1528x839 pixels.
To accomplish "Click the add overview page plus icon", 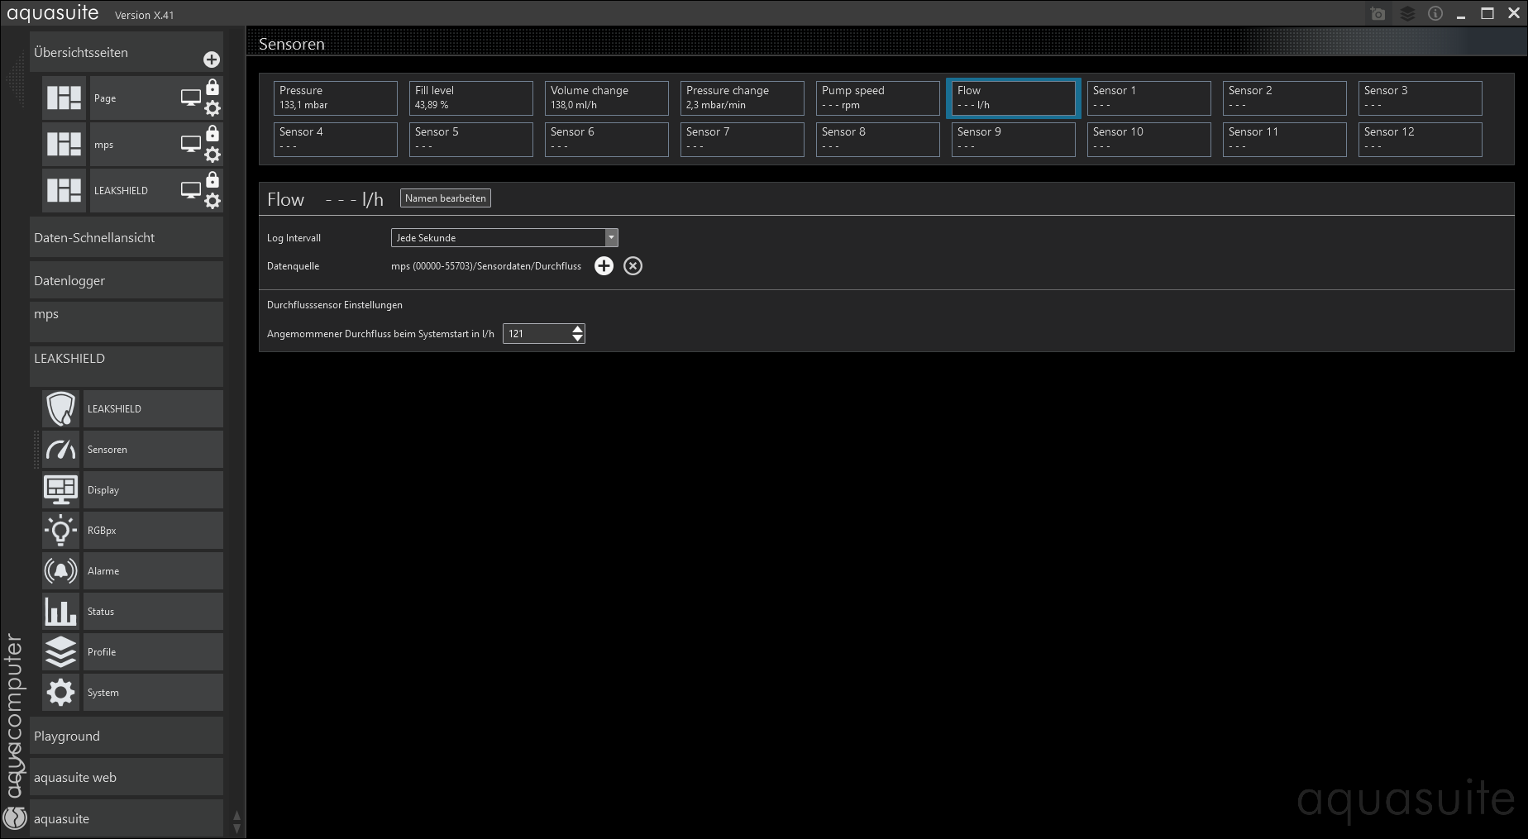I will [x=212, y=60].
